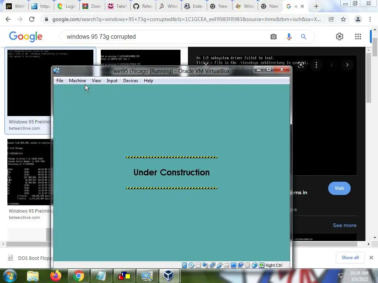Click the Chrome address bar URL
The height and width of the screenshot is (283, 378).
pyautogui.click(x=186, y=19)
